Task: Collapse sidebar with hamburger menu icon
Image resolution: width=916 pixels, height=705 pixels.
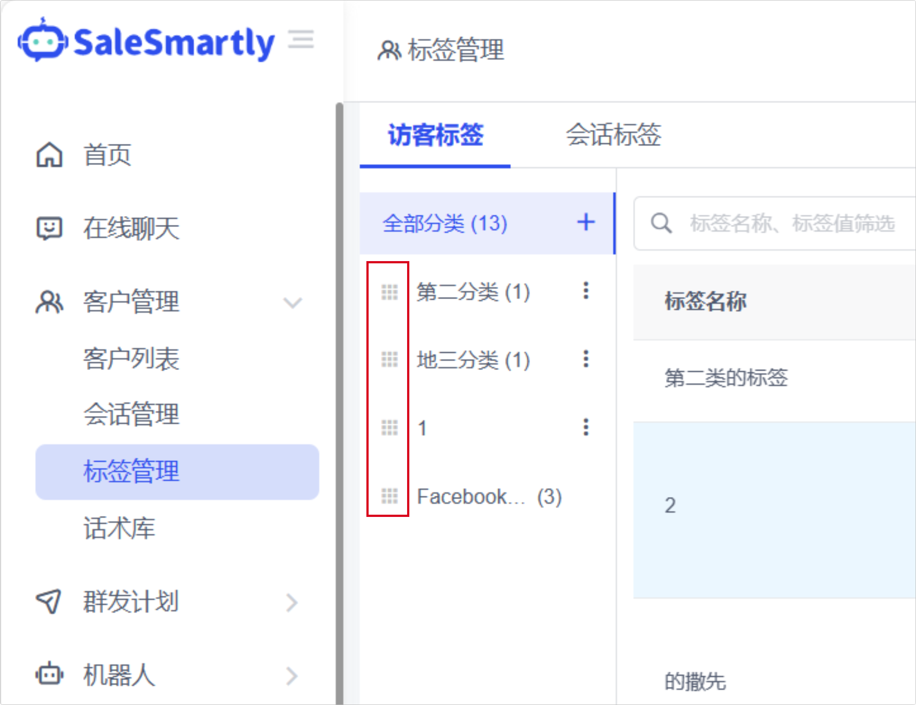Action: tap(301, 40)
